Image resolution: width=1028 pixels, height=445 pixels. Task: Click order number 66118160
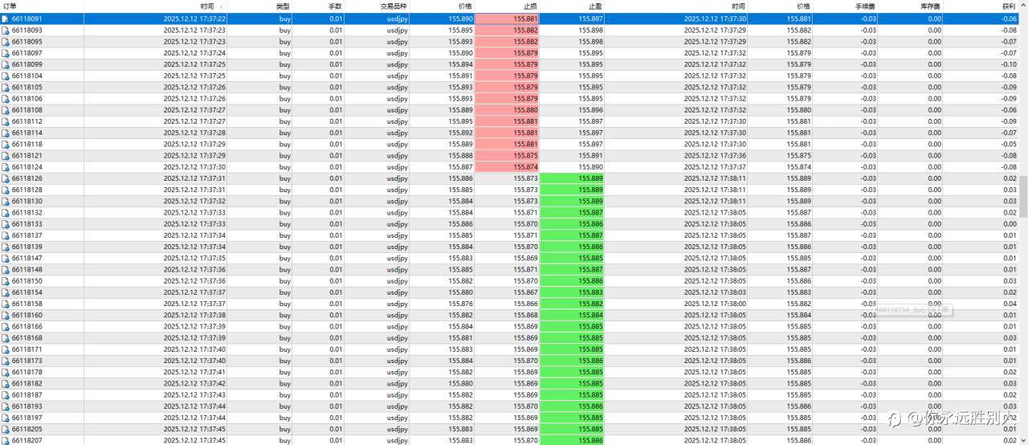(27, 315)
